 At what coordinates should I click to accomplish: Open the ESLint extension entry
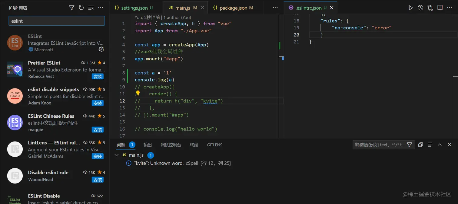pyautogui.click(x=55, y=43)
